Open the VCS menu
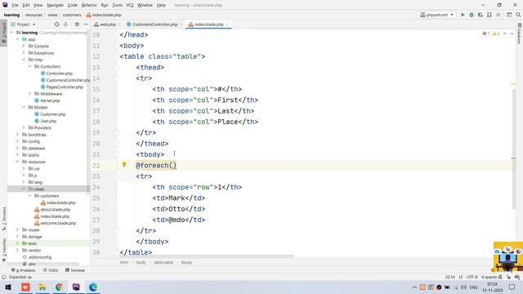 [x=130, y=5]
